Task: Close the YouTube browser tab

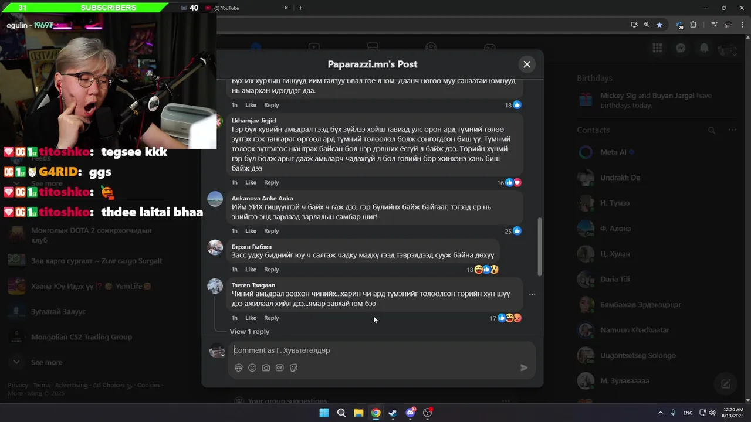Action: (x=286, y=8)
